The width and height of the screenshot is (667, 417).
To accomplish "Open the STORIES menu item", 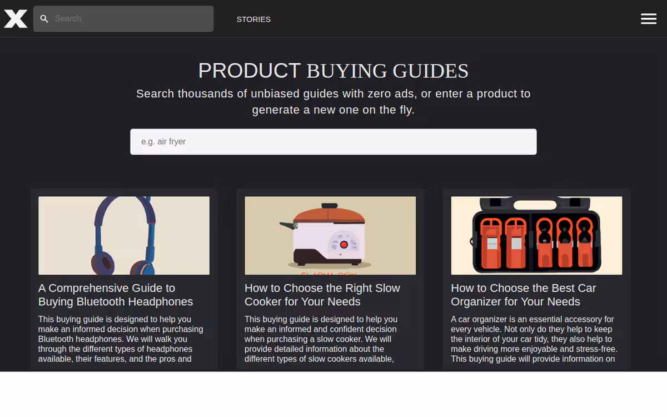I will click(x=253, y=19).
